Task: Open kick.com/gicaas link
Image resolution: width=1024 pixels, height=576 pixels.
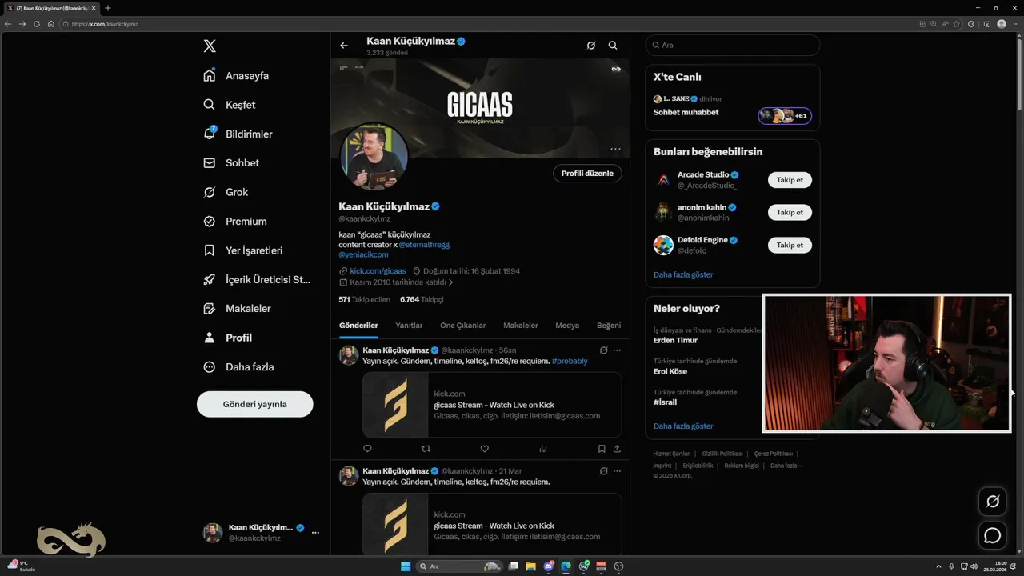Action: [x=378, y=271]
